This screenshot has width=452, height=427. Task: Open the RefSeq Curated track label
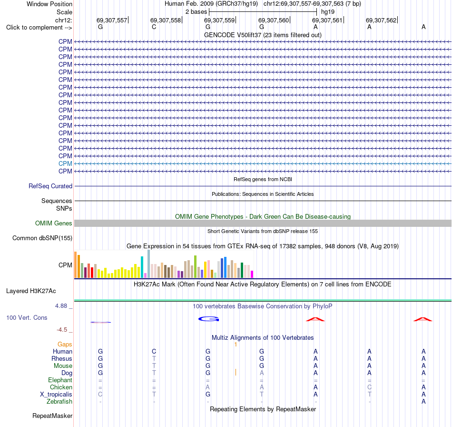tap(50, 186)
